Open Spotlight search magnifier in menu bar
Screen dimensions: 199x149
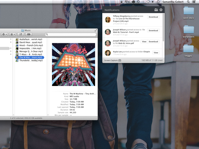(188, 2)
